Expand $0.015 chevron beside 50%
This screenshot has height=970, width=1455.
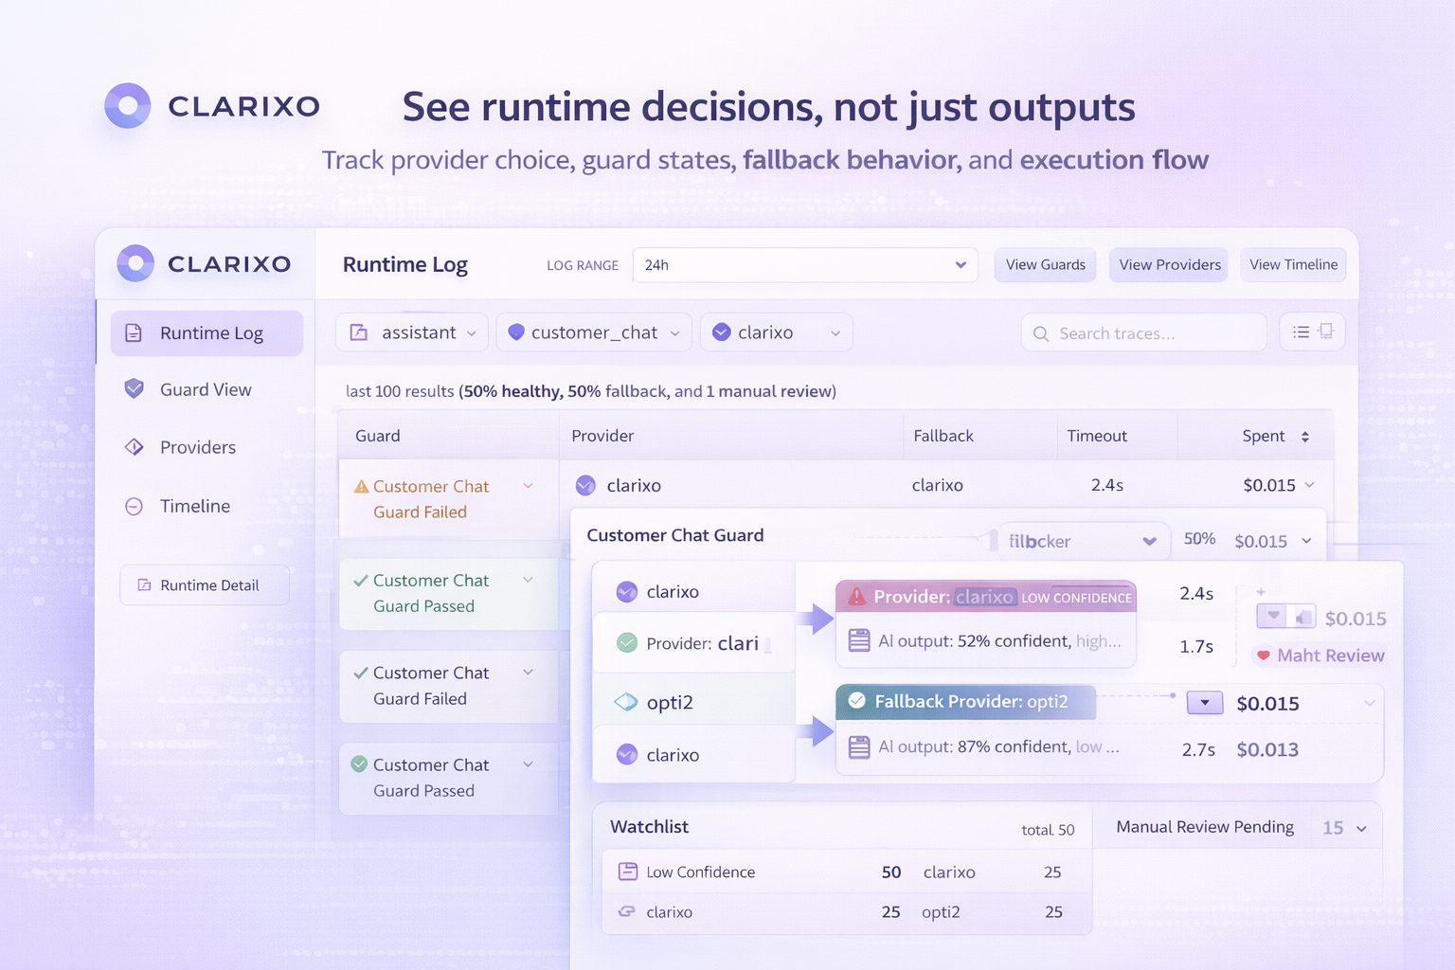[1306, 541]
